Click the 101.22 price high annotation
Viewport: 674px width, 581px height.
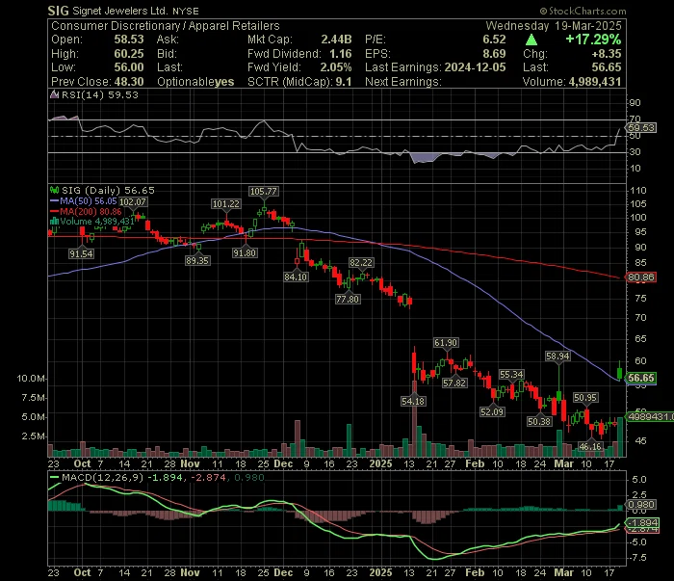pos(226,204)
